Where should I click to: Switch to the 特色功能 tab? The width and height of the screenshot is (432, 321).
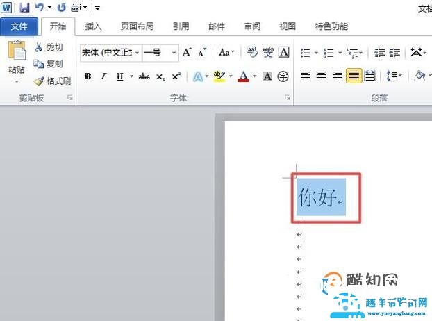331,26
